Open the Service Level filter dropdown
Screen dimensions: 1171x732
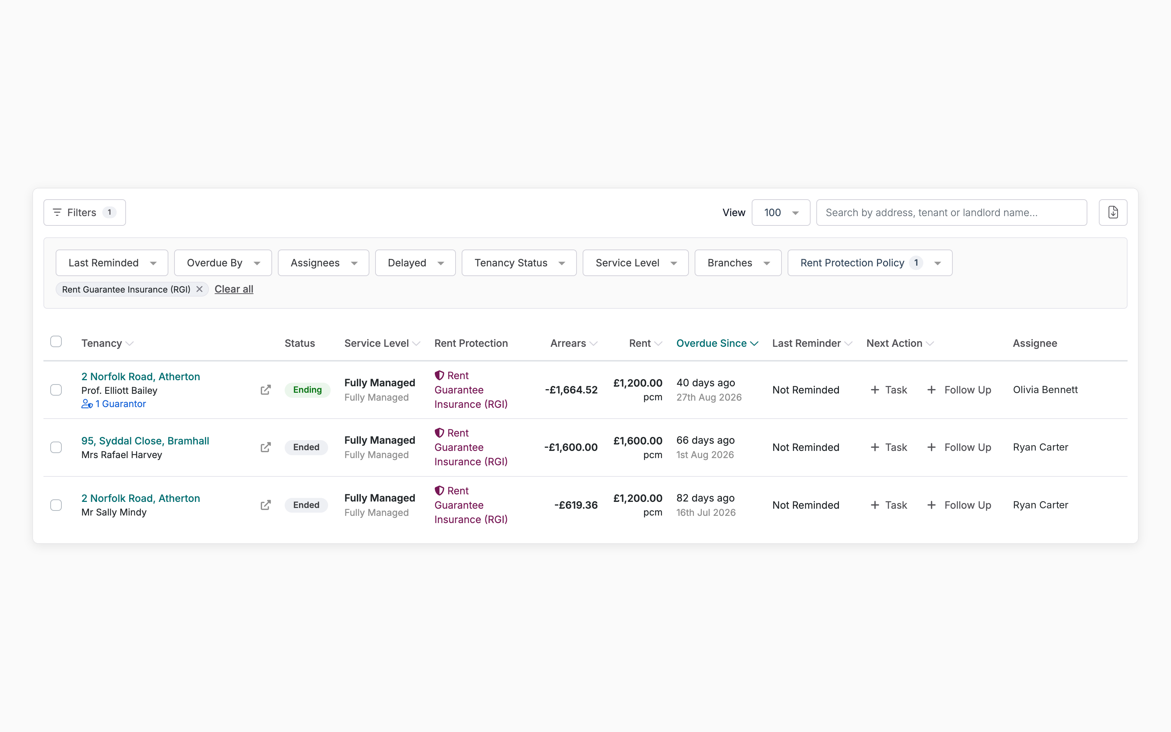[x=635, y=263]
